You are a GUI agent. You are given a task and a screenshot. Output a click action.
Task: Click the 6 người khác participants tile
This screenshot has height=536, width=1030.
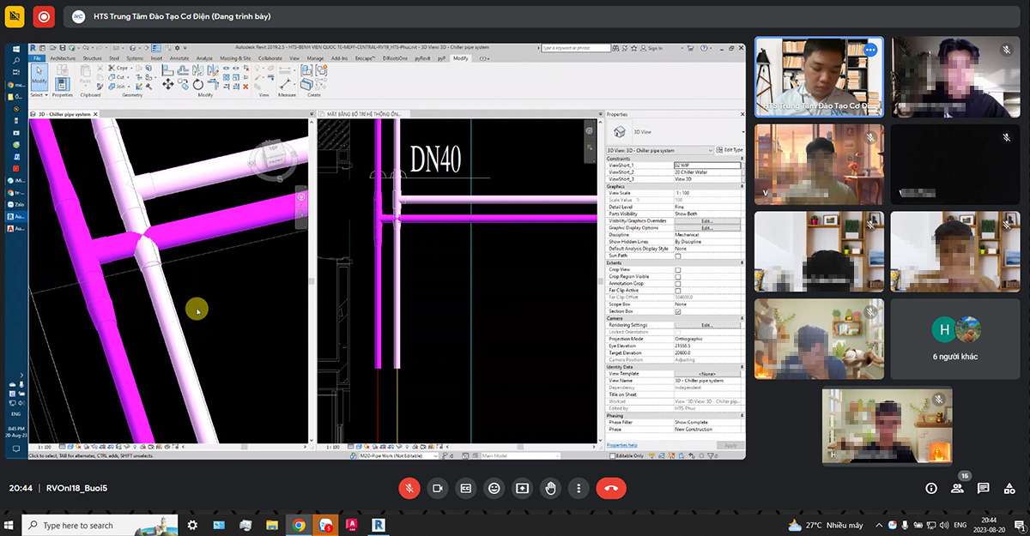coord(955,339)
